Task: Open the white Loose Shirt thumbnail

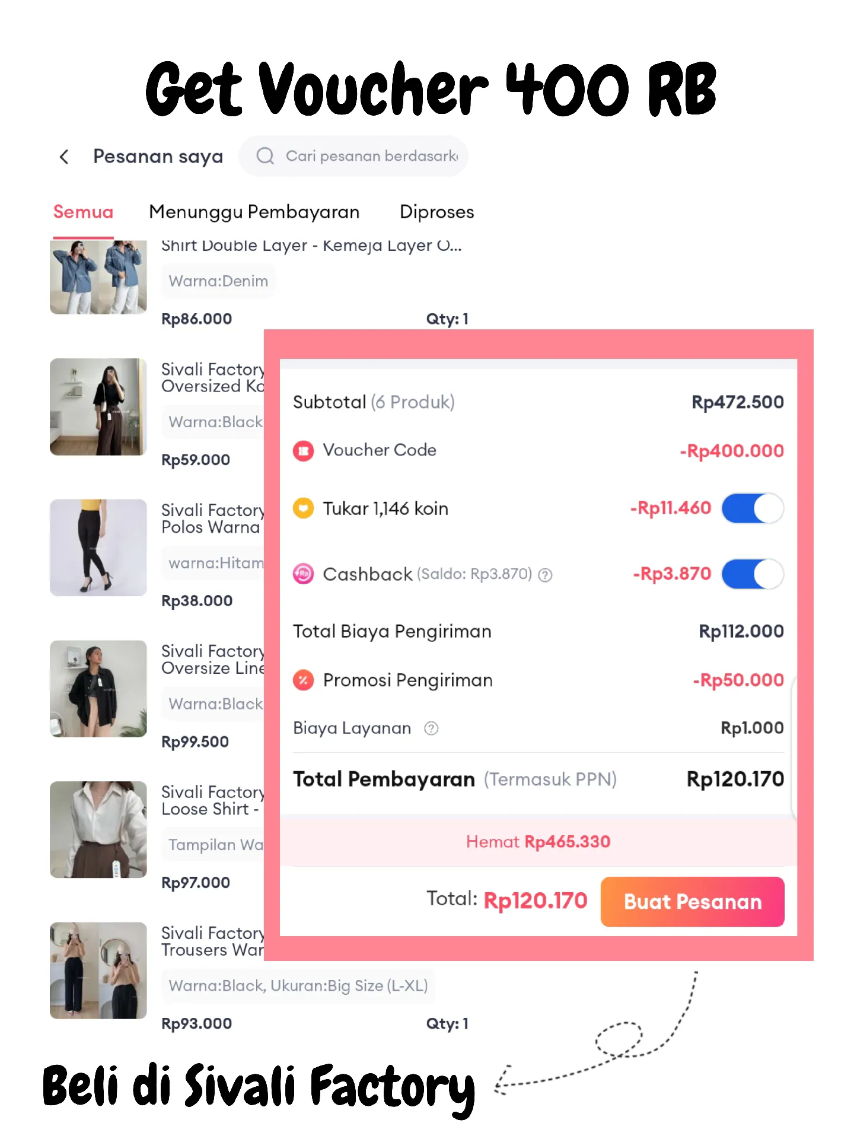Action: point(98,829)
